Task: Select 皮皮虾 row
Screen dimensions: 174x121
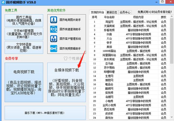Action: coord(129,114)
